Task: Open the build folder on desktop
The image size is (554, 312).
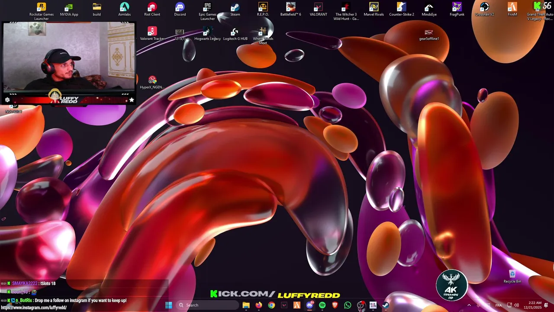Action: pos(97,10)
